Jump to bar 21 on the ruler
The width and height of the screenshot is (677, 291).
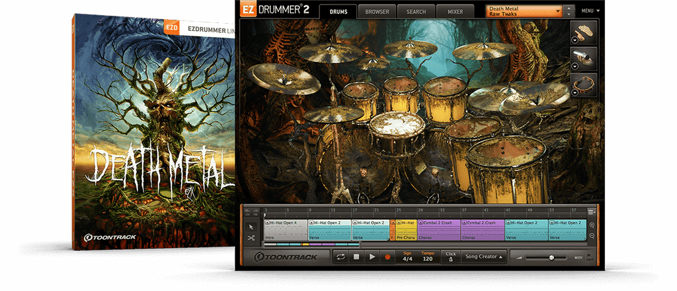(x=376, y=210)
